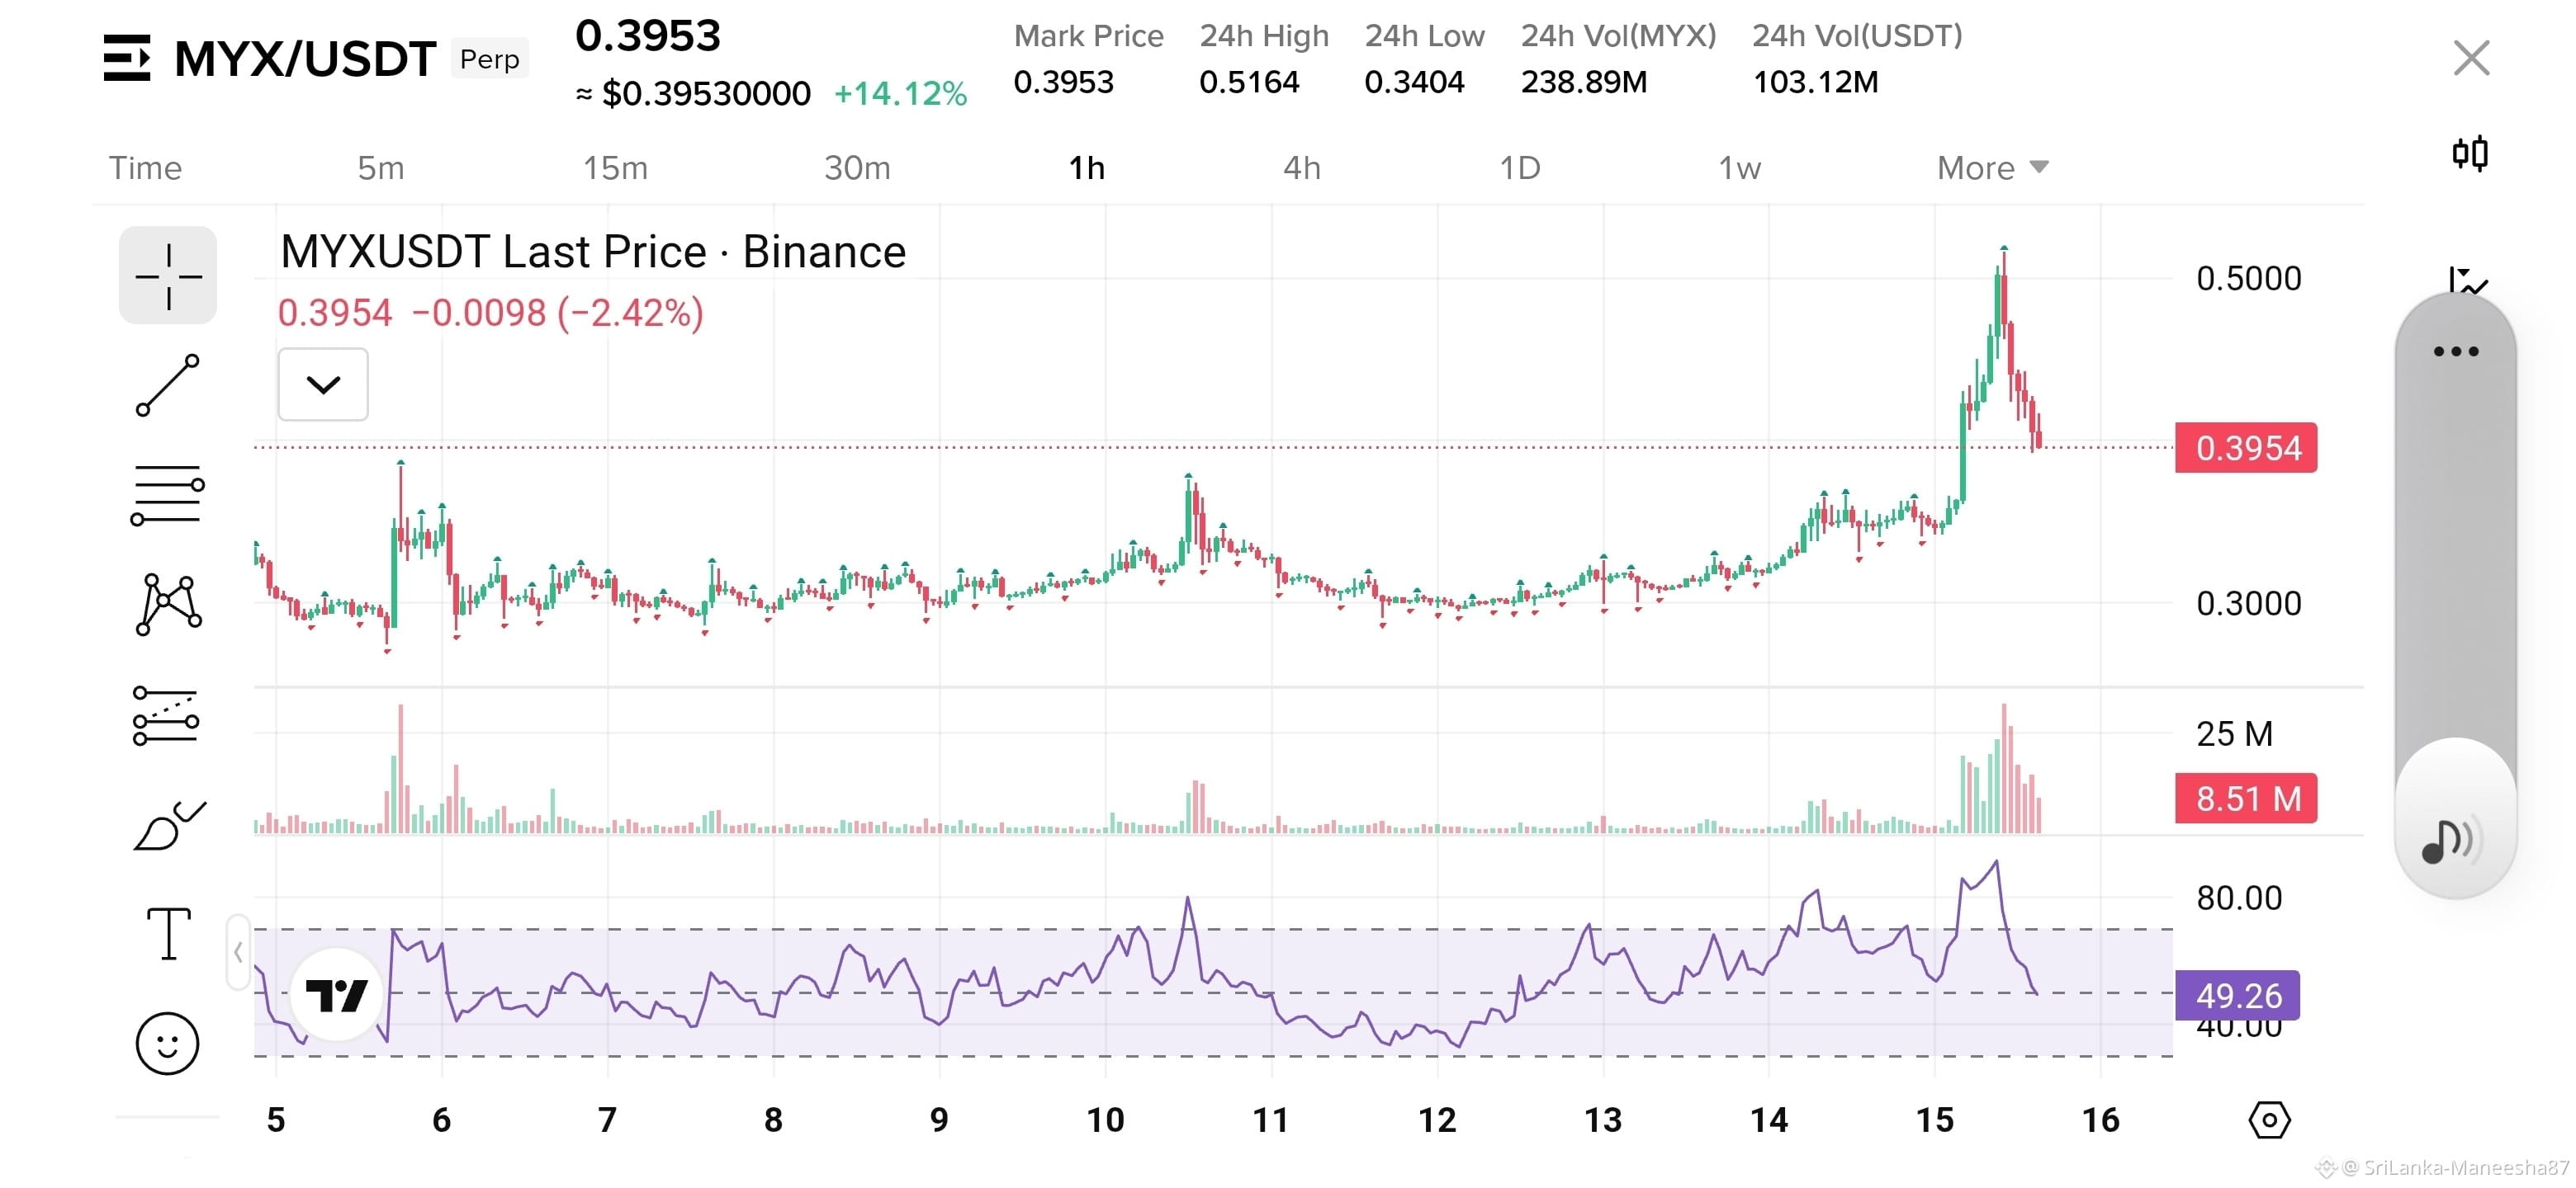
Task: Click the ≈ $0.39530000 USD price text
Action: point(693,94)
